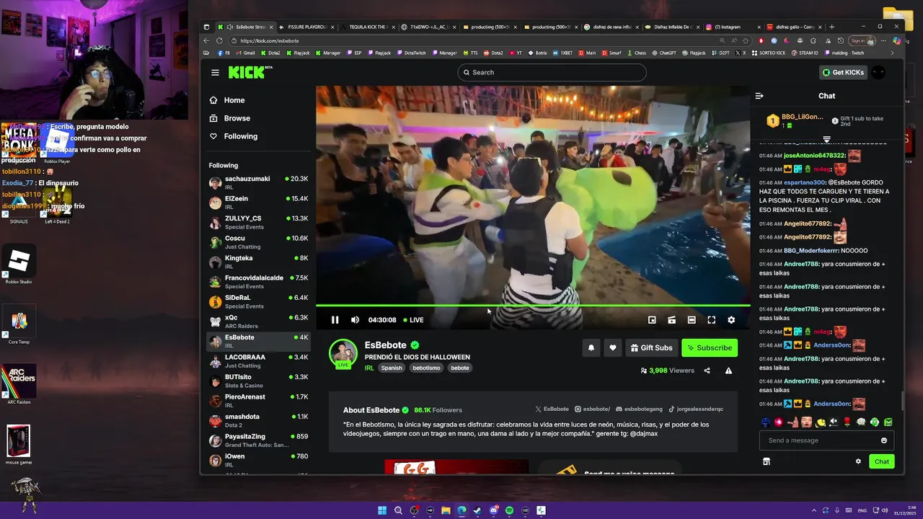Click the IRL category link under title
The image size is (923, 519).
(369, 368)
